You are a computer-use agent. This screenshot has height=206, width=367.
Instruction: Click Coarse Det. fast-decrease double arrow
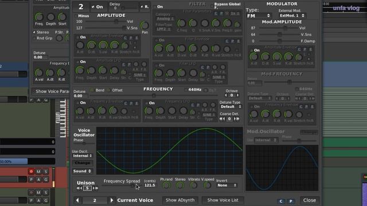[221, 118]
